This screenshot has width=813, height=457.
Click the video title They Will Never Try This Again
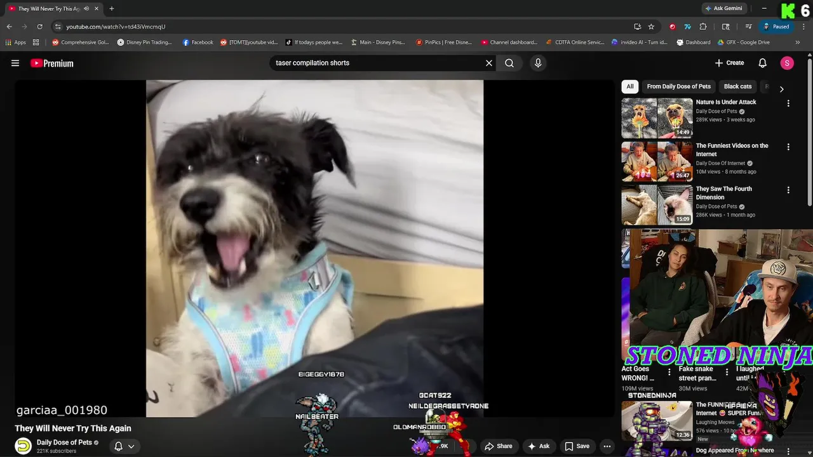pos(73,428)
